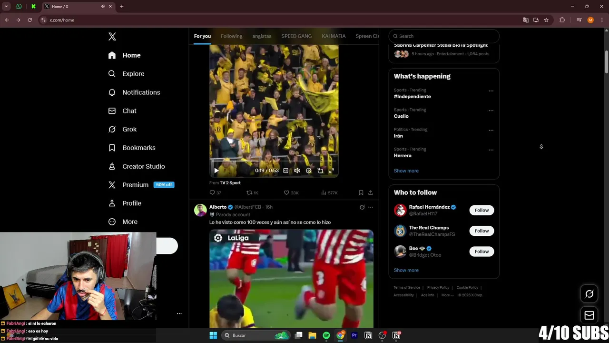Switch to the anglstas tab
The image size is (609, 343).
point(262,36)
